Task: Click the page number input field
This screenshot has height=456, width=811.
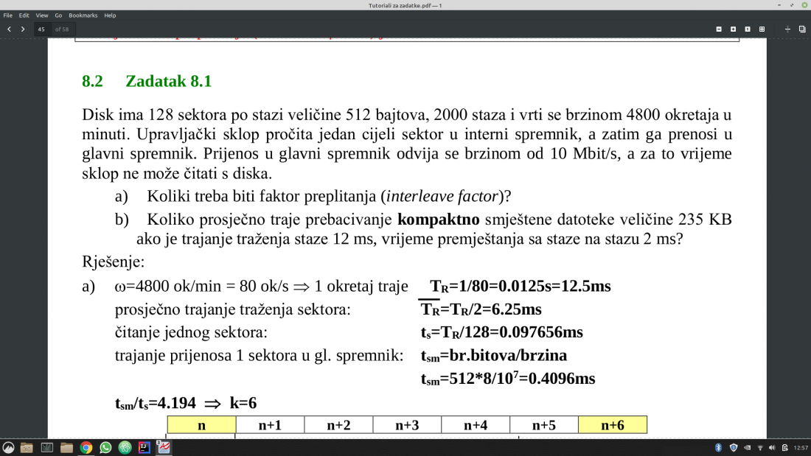Action: tap(43, 29)
